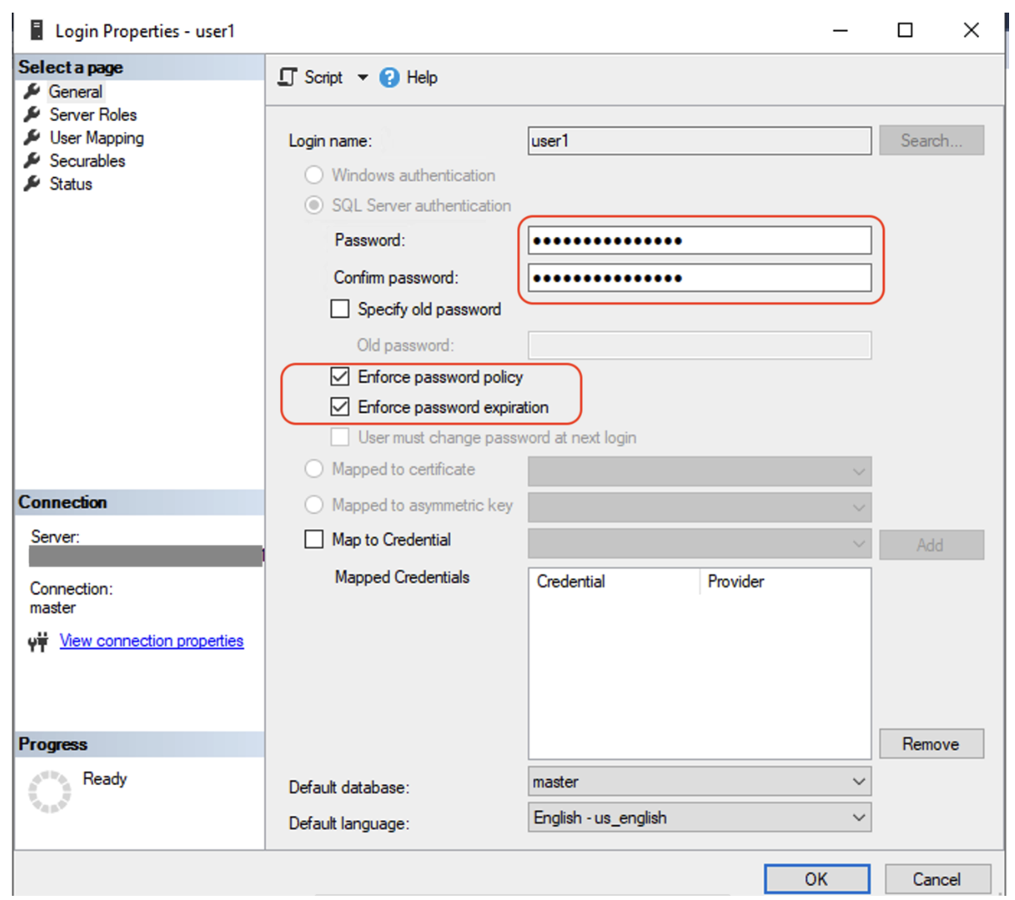
Task: Open the Default database dropdown
Action: 700,781
